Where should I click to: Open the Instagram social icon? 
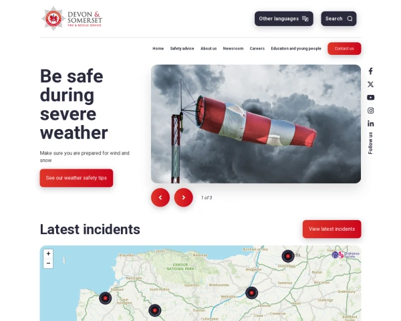pyautogui.click(x=370, y=110)
